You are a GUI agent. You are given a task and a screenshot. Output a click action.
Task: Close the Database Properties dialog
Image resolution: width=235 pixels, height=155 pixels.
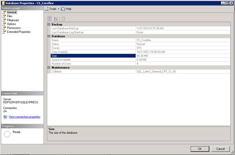(x=231, y=3)
